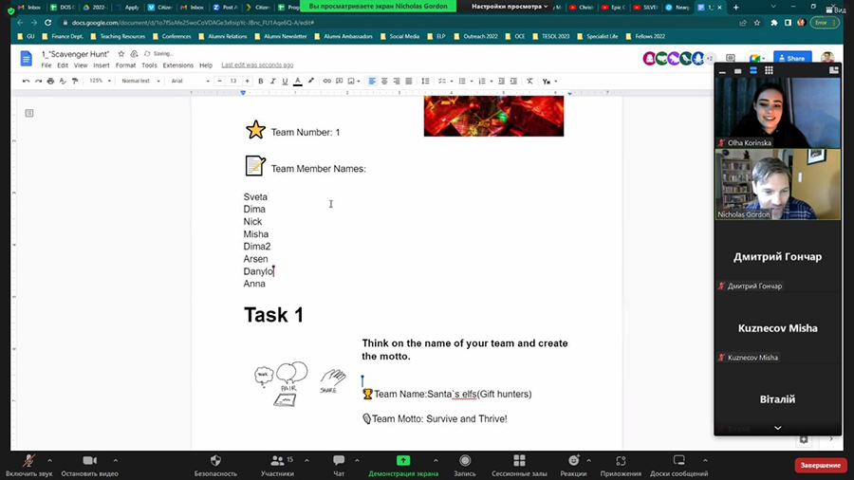Decrease the font size with minus
This screenshot has width=854, height=480.
coord(219,81)
